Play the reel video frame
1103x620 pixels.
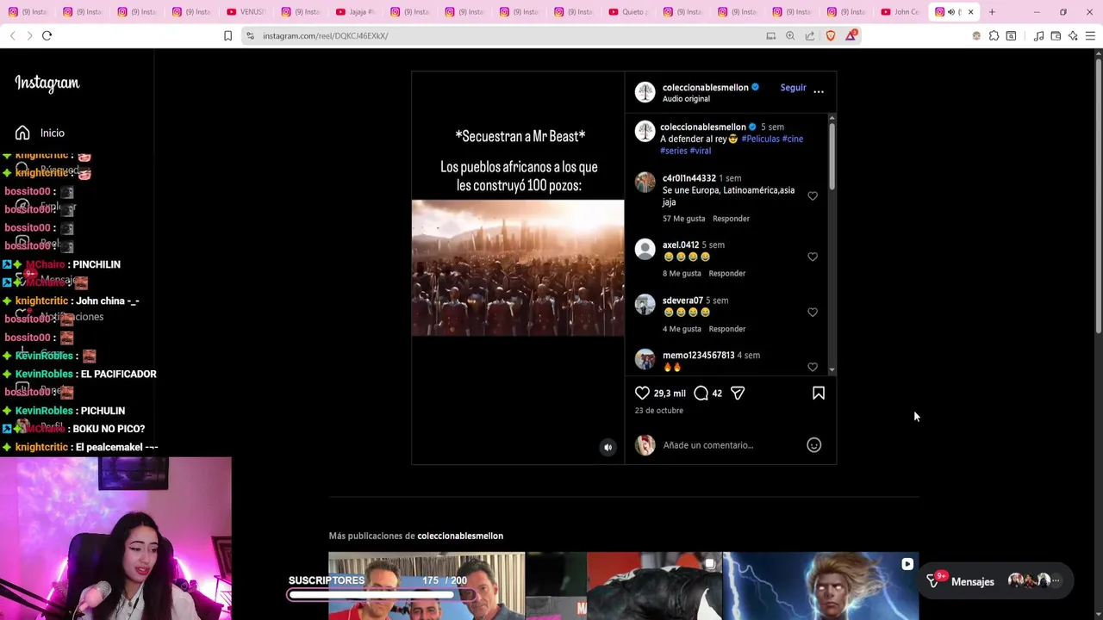coord(518,268)
